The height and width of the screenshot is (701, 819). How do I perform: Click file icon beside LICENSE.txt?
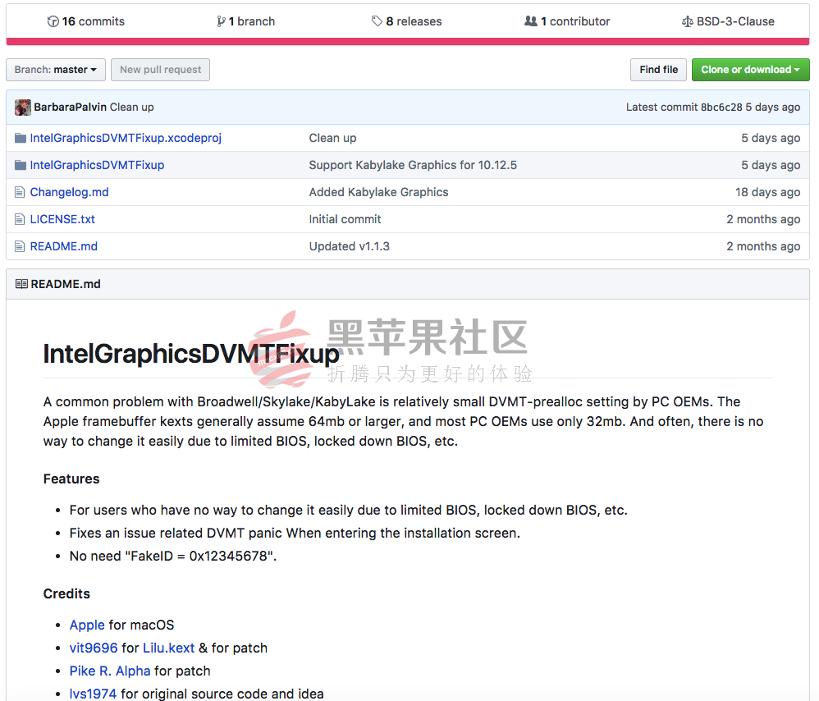click(20, 219)
